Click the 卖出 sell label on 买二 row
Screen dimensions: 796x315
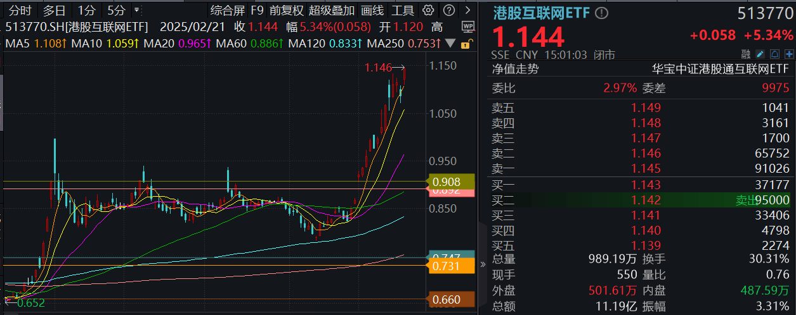(x=747, y=200)
